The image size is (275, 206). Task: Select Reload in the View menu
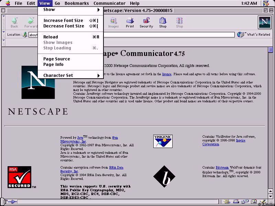point(71,37)
